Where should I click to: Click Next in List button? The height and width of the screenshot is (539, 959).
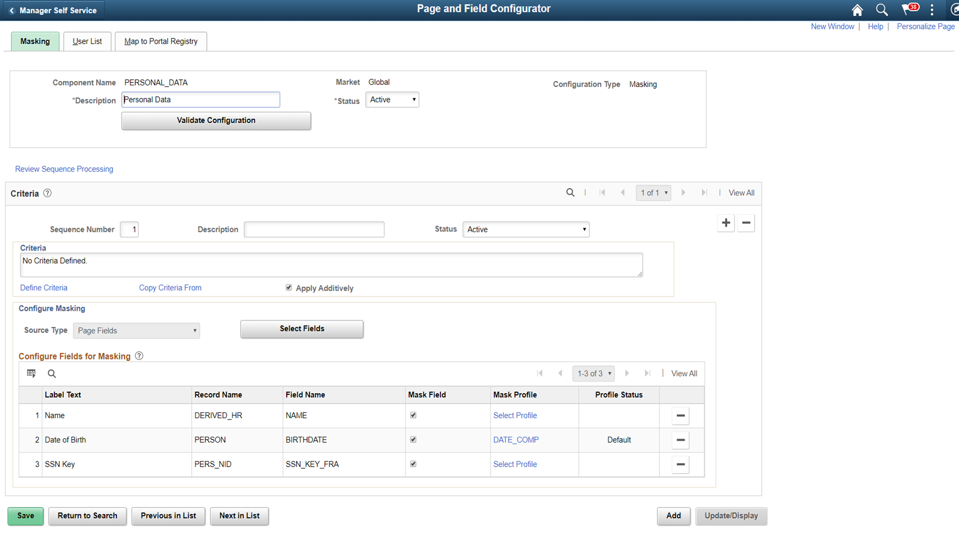tap(239, 516)
